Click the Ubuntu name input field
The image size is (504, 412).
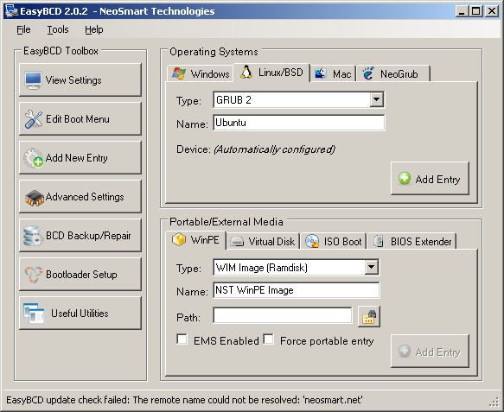(298, 123)
